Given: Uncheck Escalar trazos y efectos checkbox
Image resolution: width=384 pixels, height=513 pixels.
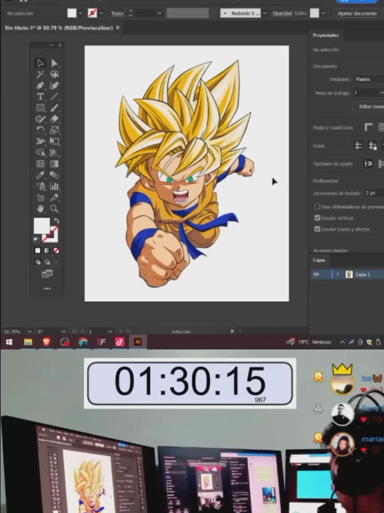Looking at the screenshot, I should click(317, 229).
